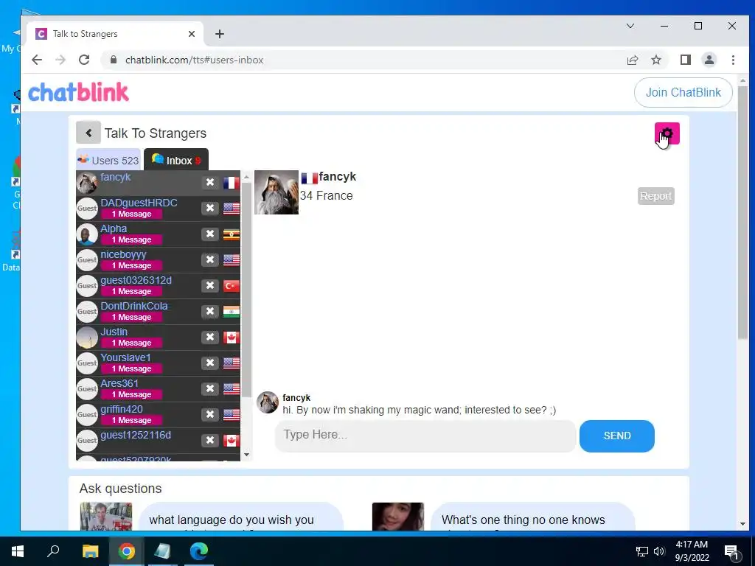Click DADguestHRDC's Guest avatar
This screenshot has width=755, height=566.
(87, 209)
